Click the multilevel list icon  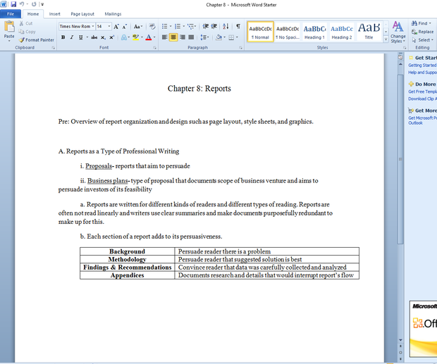coord(190,27)
